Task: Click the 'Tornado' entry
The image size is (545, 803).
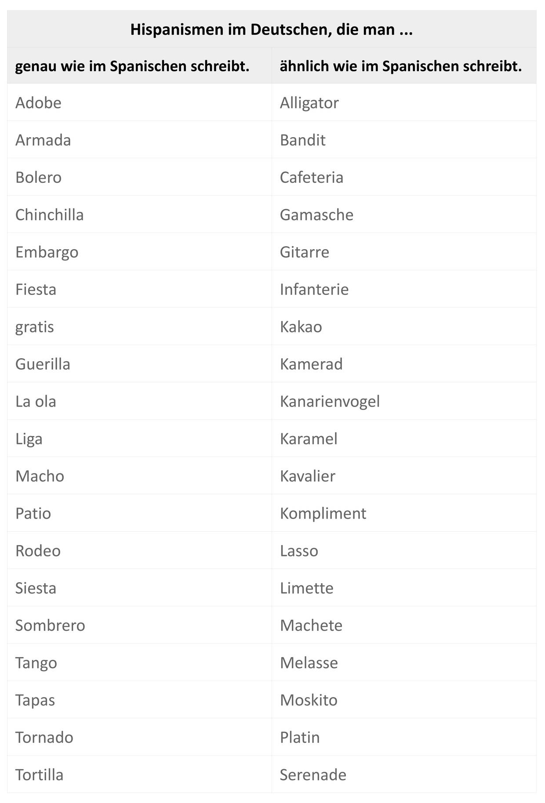Action: pos(44,738)
